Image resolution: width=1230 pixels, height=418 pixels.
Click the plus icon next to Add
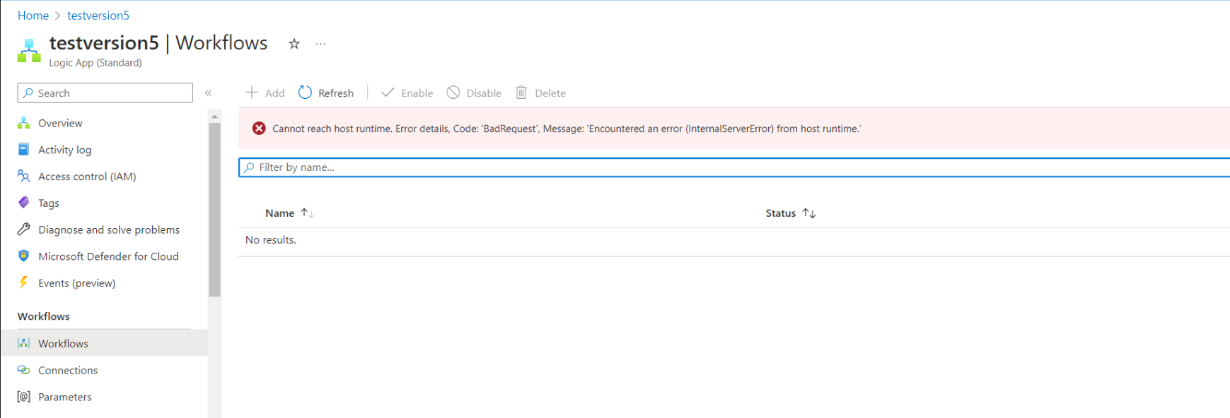pos(252,92)
